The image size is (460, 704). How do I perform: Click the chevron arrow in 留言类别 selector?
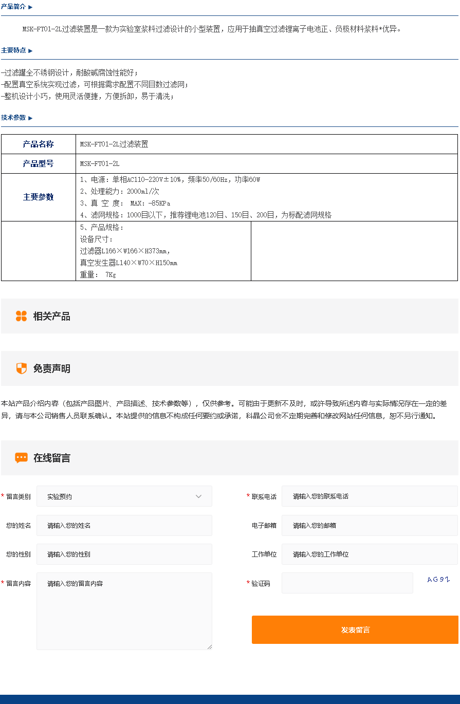click(198, 496)
